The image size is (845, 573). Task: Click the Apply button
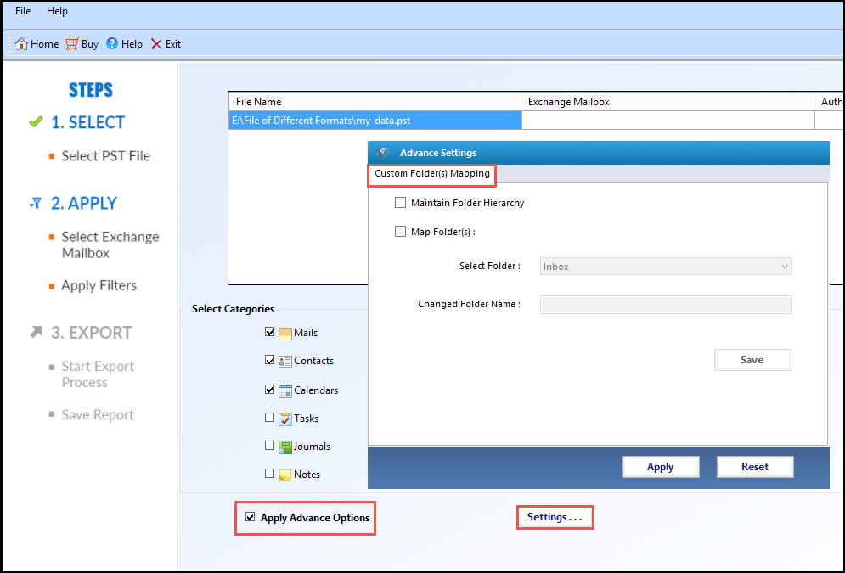[661, 467]
